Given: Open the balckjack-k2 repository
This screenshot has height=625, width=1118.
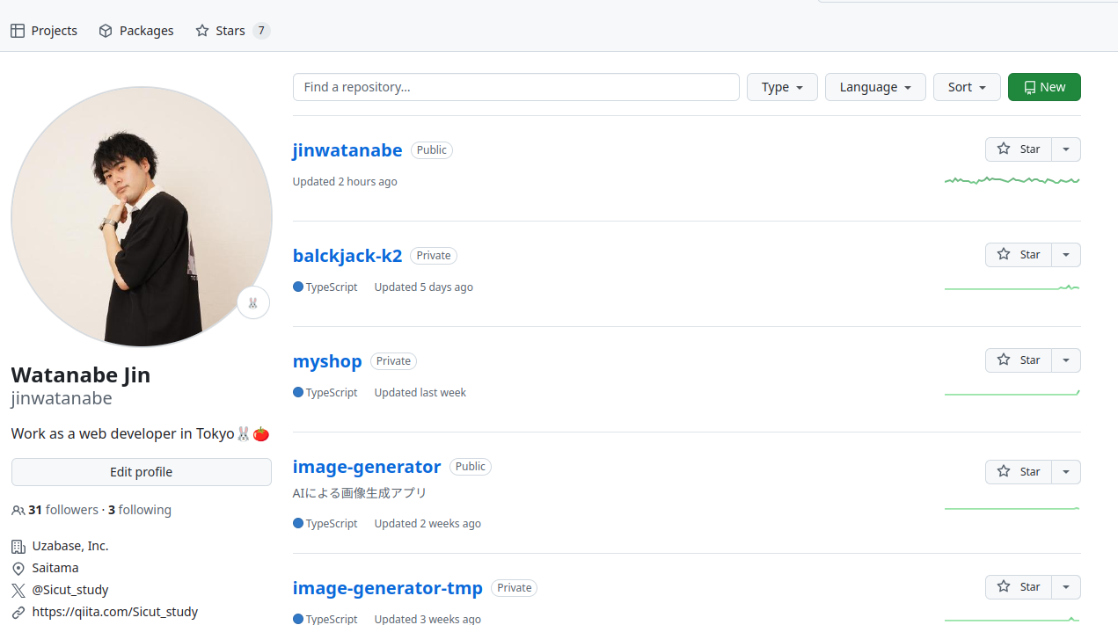Looking at the screenshot, I should (347, 256).
